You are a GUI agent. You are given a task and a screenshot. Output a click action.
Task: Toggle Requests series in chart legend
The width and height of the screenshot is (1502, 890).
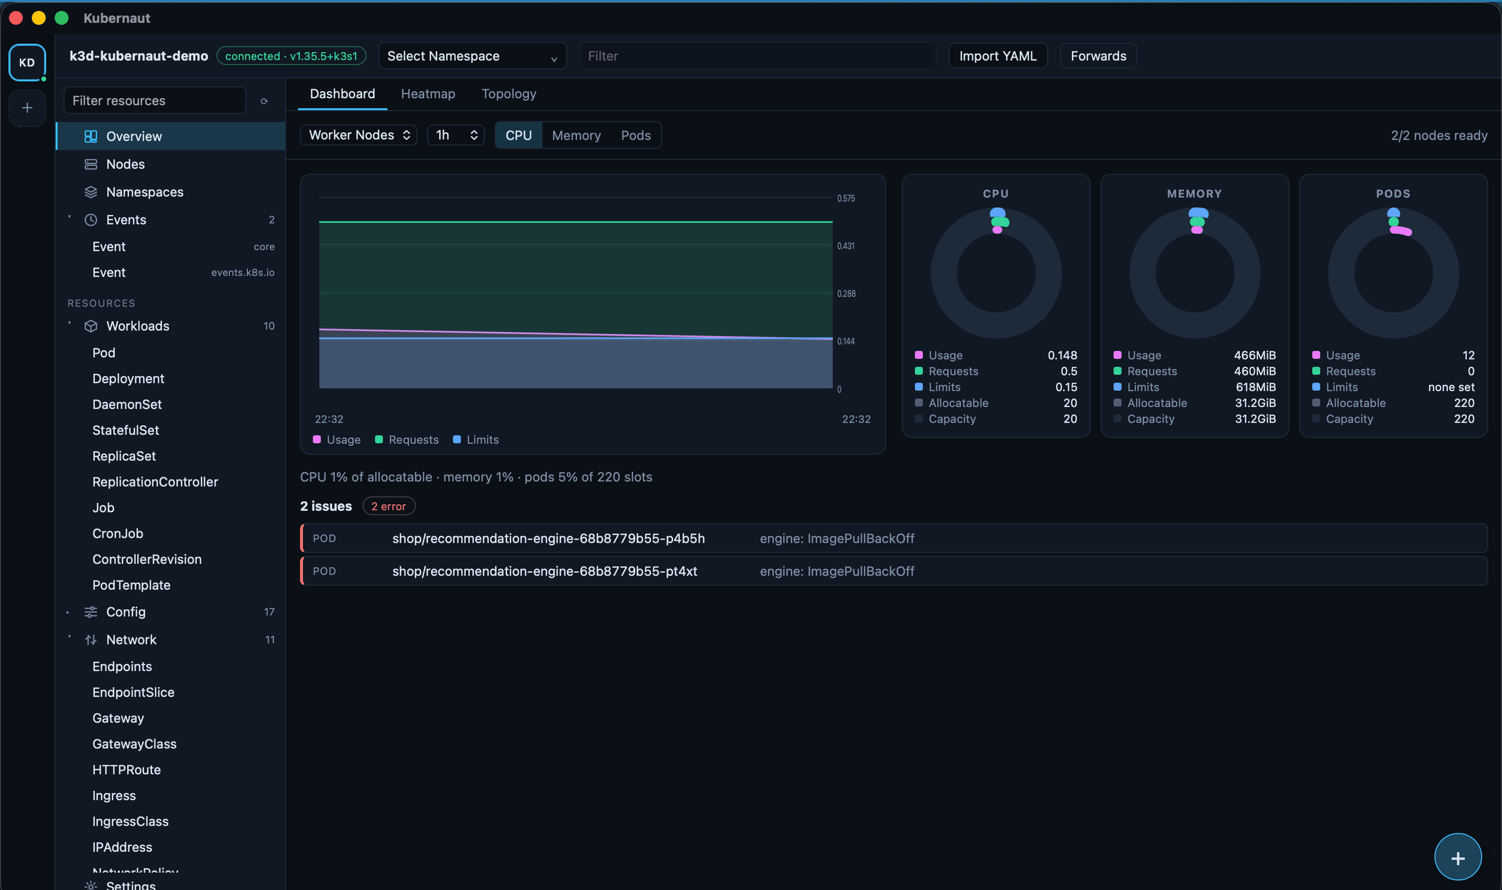click(x=407, y=440)
